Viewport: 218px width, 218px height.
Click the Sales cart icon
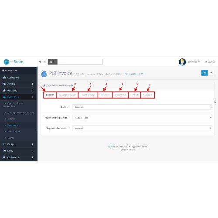pos(4,151)
